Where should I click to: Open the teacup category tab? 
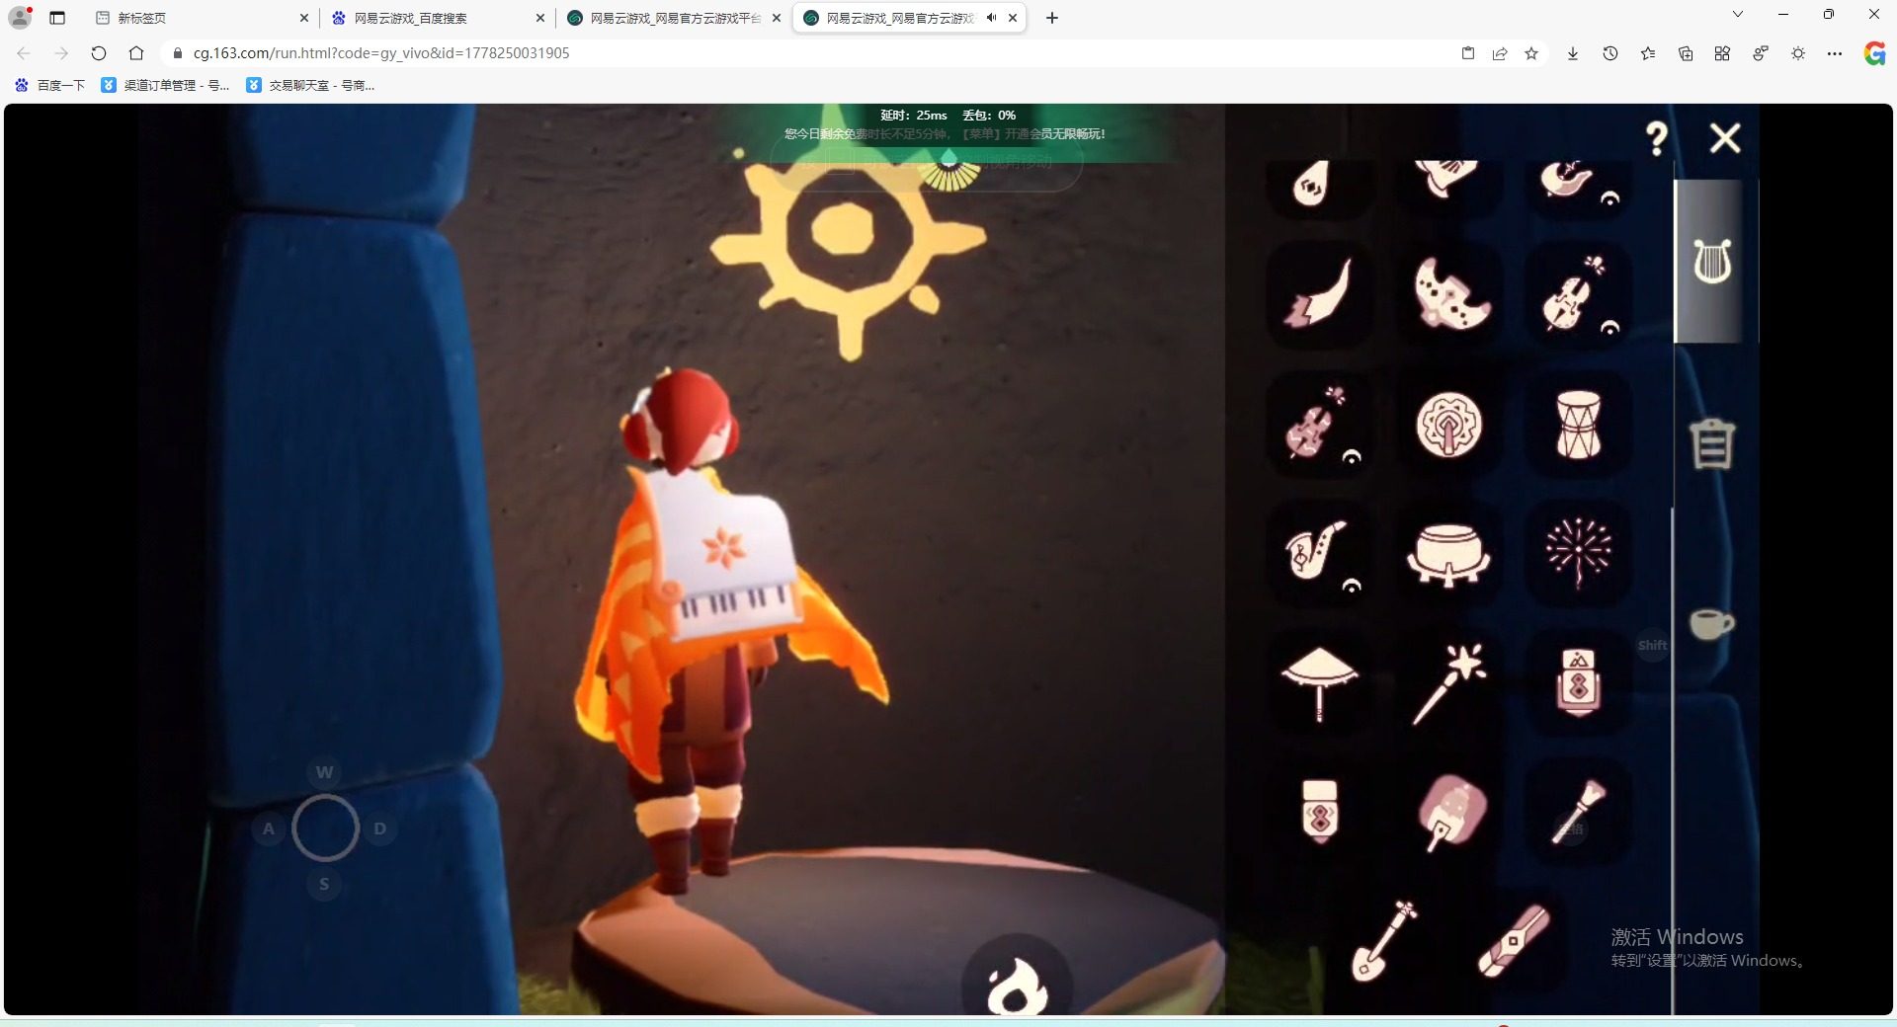click(x=1711, y=623)
